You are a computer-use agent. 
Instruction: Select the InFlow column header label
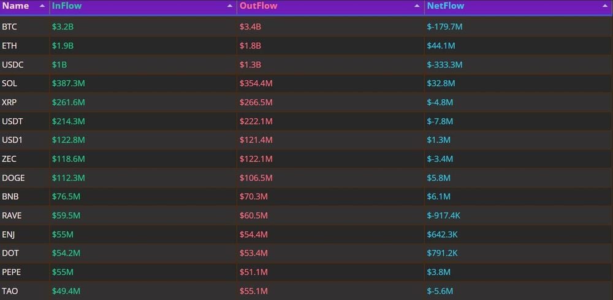pos(67,6)
